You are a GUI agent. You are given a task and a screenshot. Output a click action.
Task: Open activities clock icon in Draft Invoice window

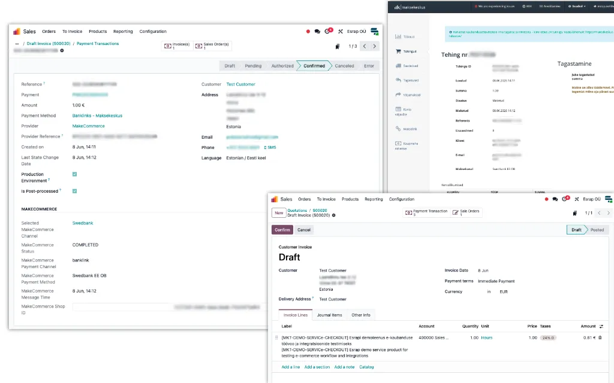565,199
